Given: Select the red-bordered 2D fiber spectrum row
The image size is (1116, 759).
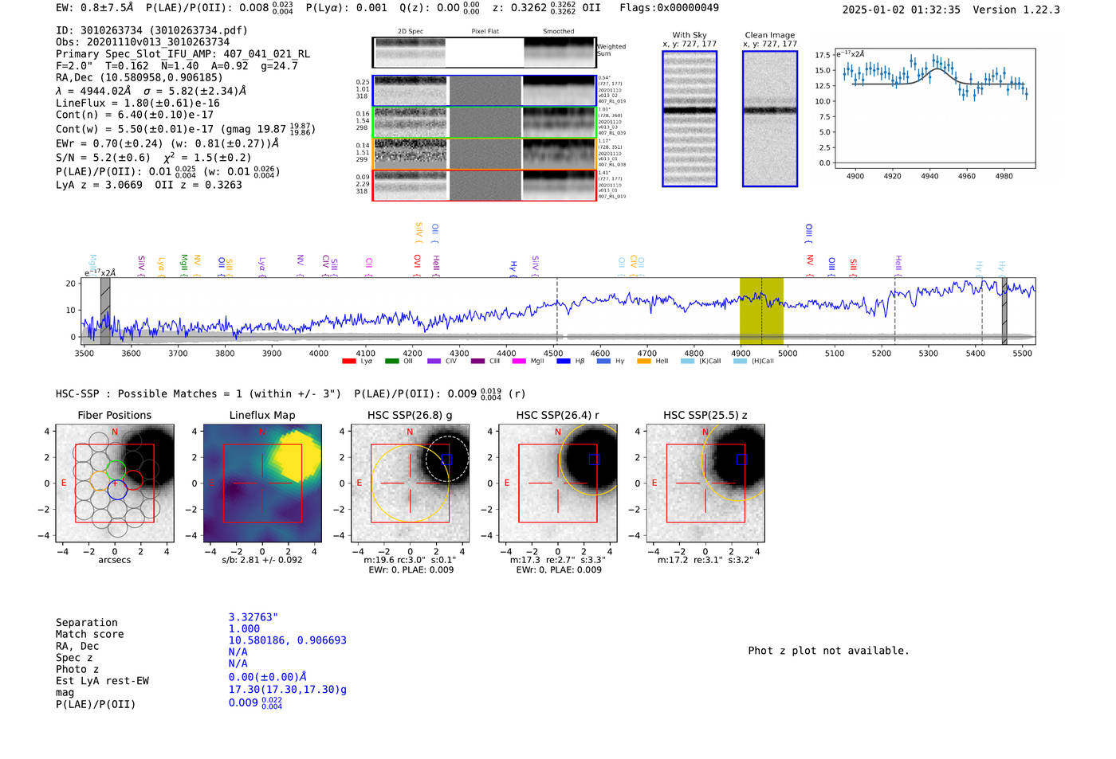Looking at the screenshot, I should 484,186.
